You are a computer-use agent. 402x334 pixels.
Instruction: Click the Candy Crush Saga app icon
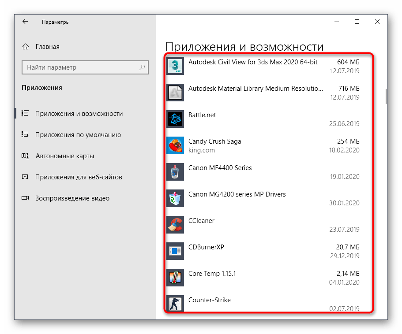175,145
